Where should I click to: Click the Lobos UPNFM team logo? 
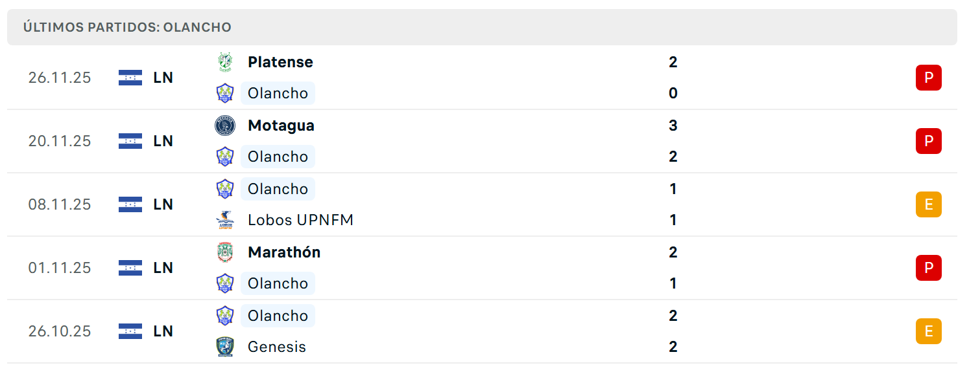pos(224,220)
